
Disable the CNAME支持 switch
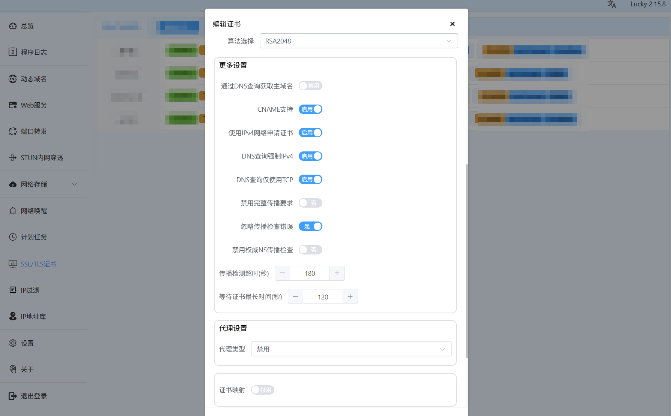[310, 109]
